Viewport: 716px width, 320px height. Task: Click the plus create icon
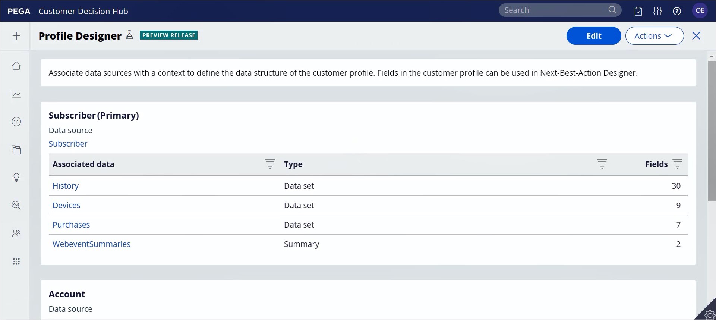pyautogui.click(x=16, y=36)
